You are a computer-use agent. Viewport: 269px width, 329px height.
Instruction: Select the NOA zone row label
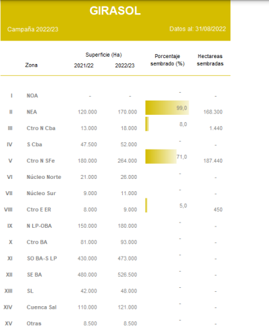click(x=32, y=96)
